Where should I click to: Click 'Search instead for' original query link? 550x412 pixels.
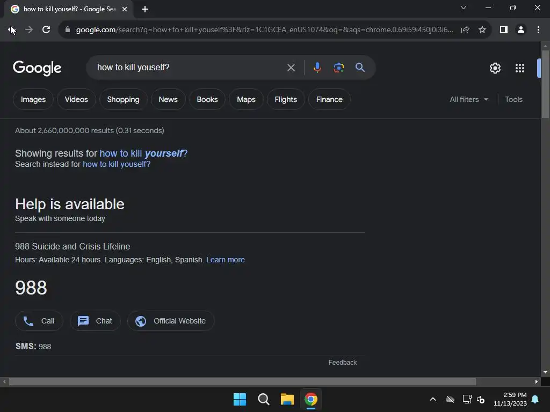117,164
